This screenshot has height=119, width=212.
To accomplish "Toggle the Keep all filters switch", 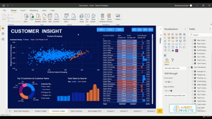I will (x=170, y=91).
